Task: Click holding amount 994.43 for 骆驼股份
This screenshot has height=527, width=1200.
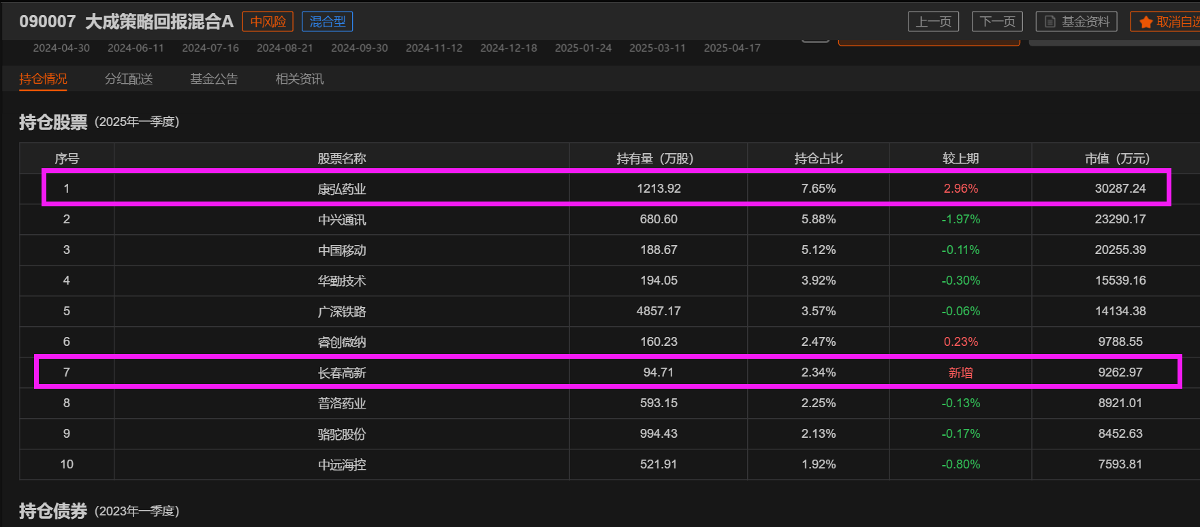Action: pyautogui.click(x=659, y=434)
